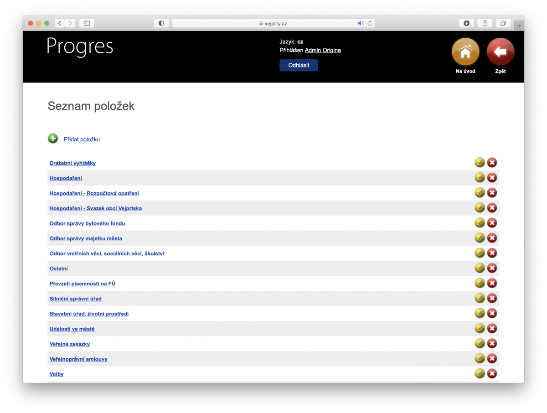Edit the Ostatní item with pencil icon
This screenshot has width=547, height=413.
coord(480,268)
